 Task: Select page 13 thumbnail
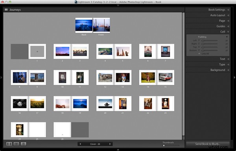pos(123,77)
